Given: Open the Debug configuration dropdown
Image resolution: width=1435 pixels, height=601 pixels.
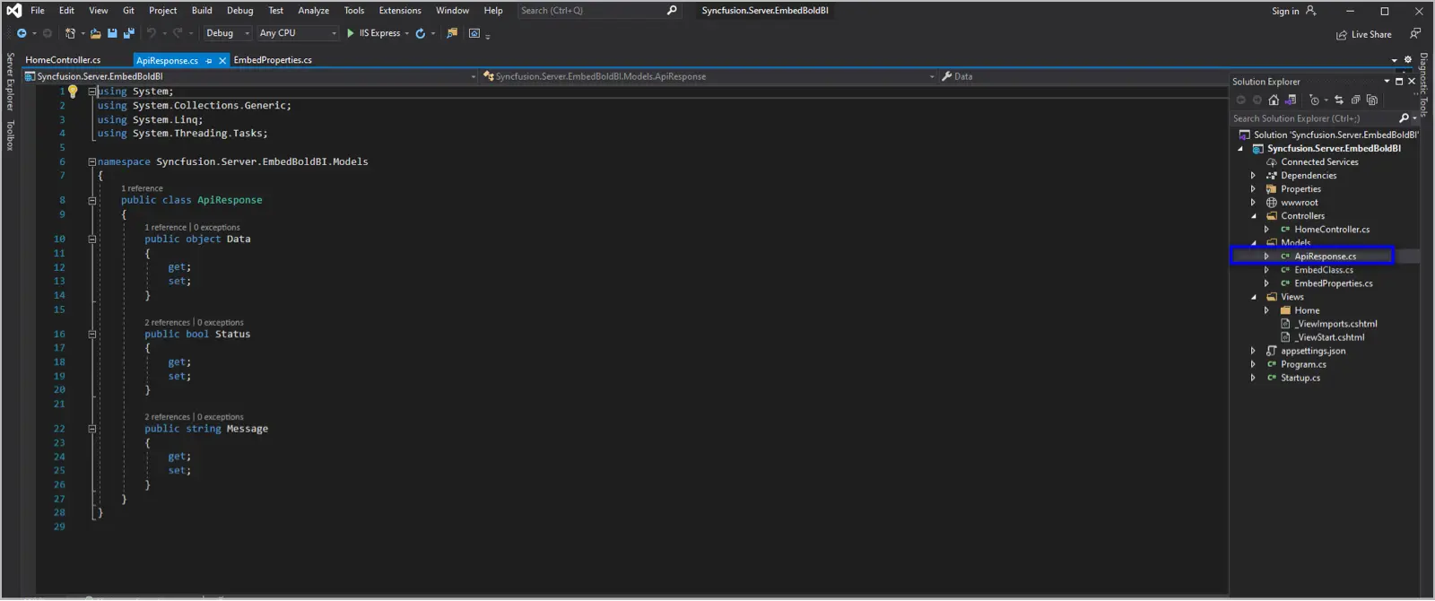Looking at the screenshot, I should (228, 33).
